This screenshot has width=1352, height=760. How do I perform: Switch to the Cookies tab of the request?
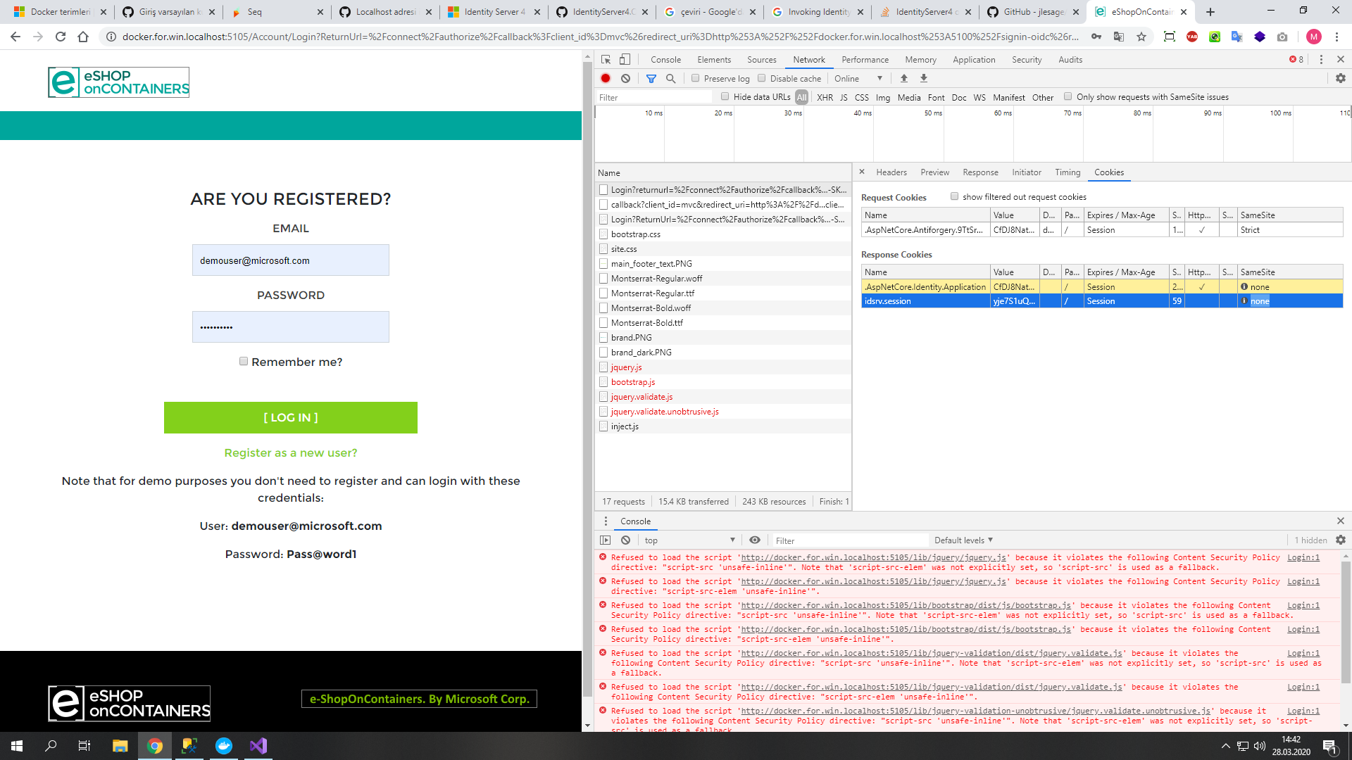(x=1108, y=172)
